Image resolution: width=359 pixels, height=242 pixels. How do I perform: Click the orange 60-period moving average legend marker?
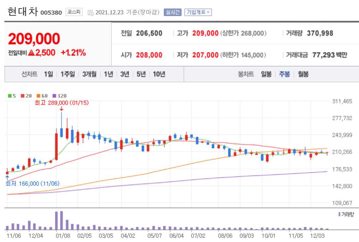(38, 96)
